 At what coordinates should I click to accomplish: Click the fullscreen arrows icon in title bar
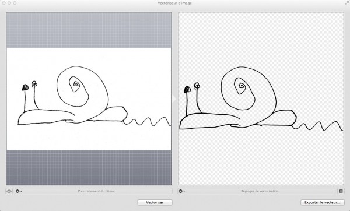coord(346,3)
